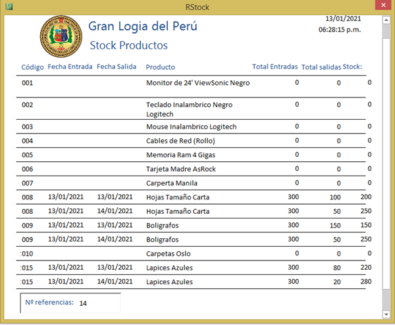
Task: Select Carpetas Oslo
Action: coord(169,253)
